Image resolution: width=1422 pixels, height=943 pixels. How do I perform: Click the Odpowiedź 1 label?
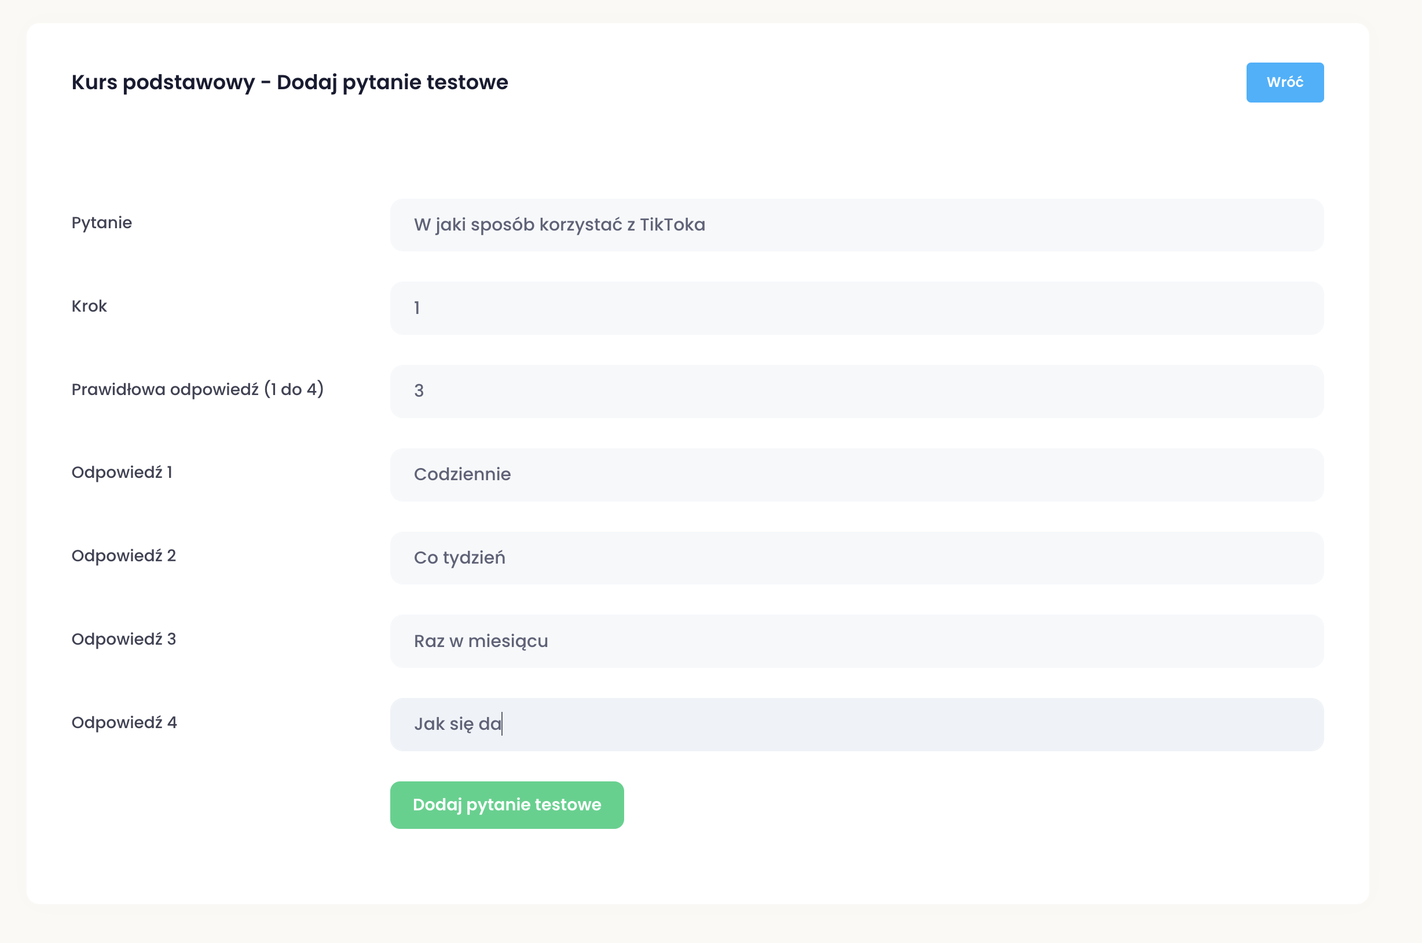(x=122, y=473)
